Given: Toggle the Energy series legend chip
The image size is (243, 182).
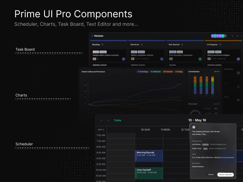Looking at the screenshot, I should click(x=179, y=72).
